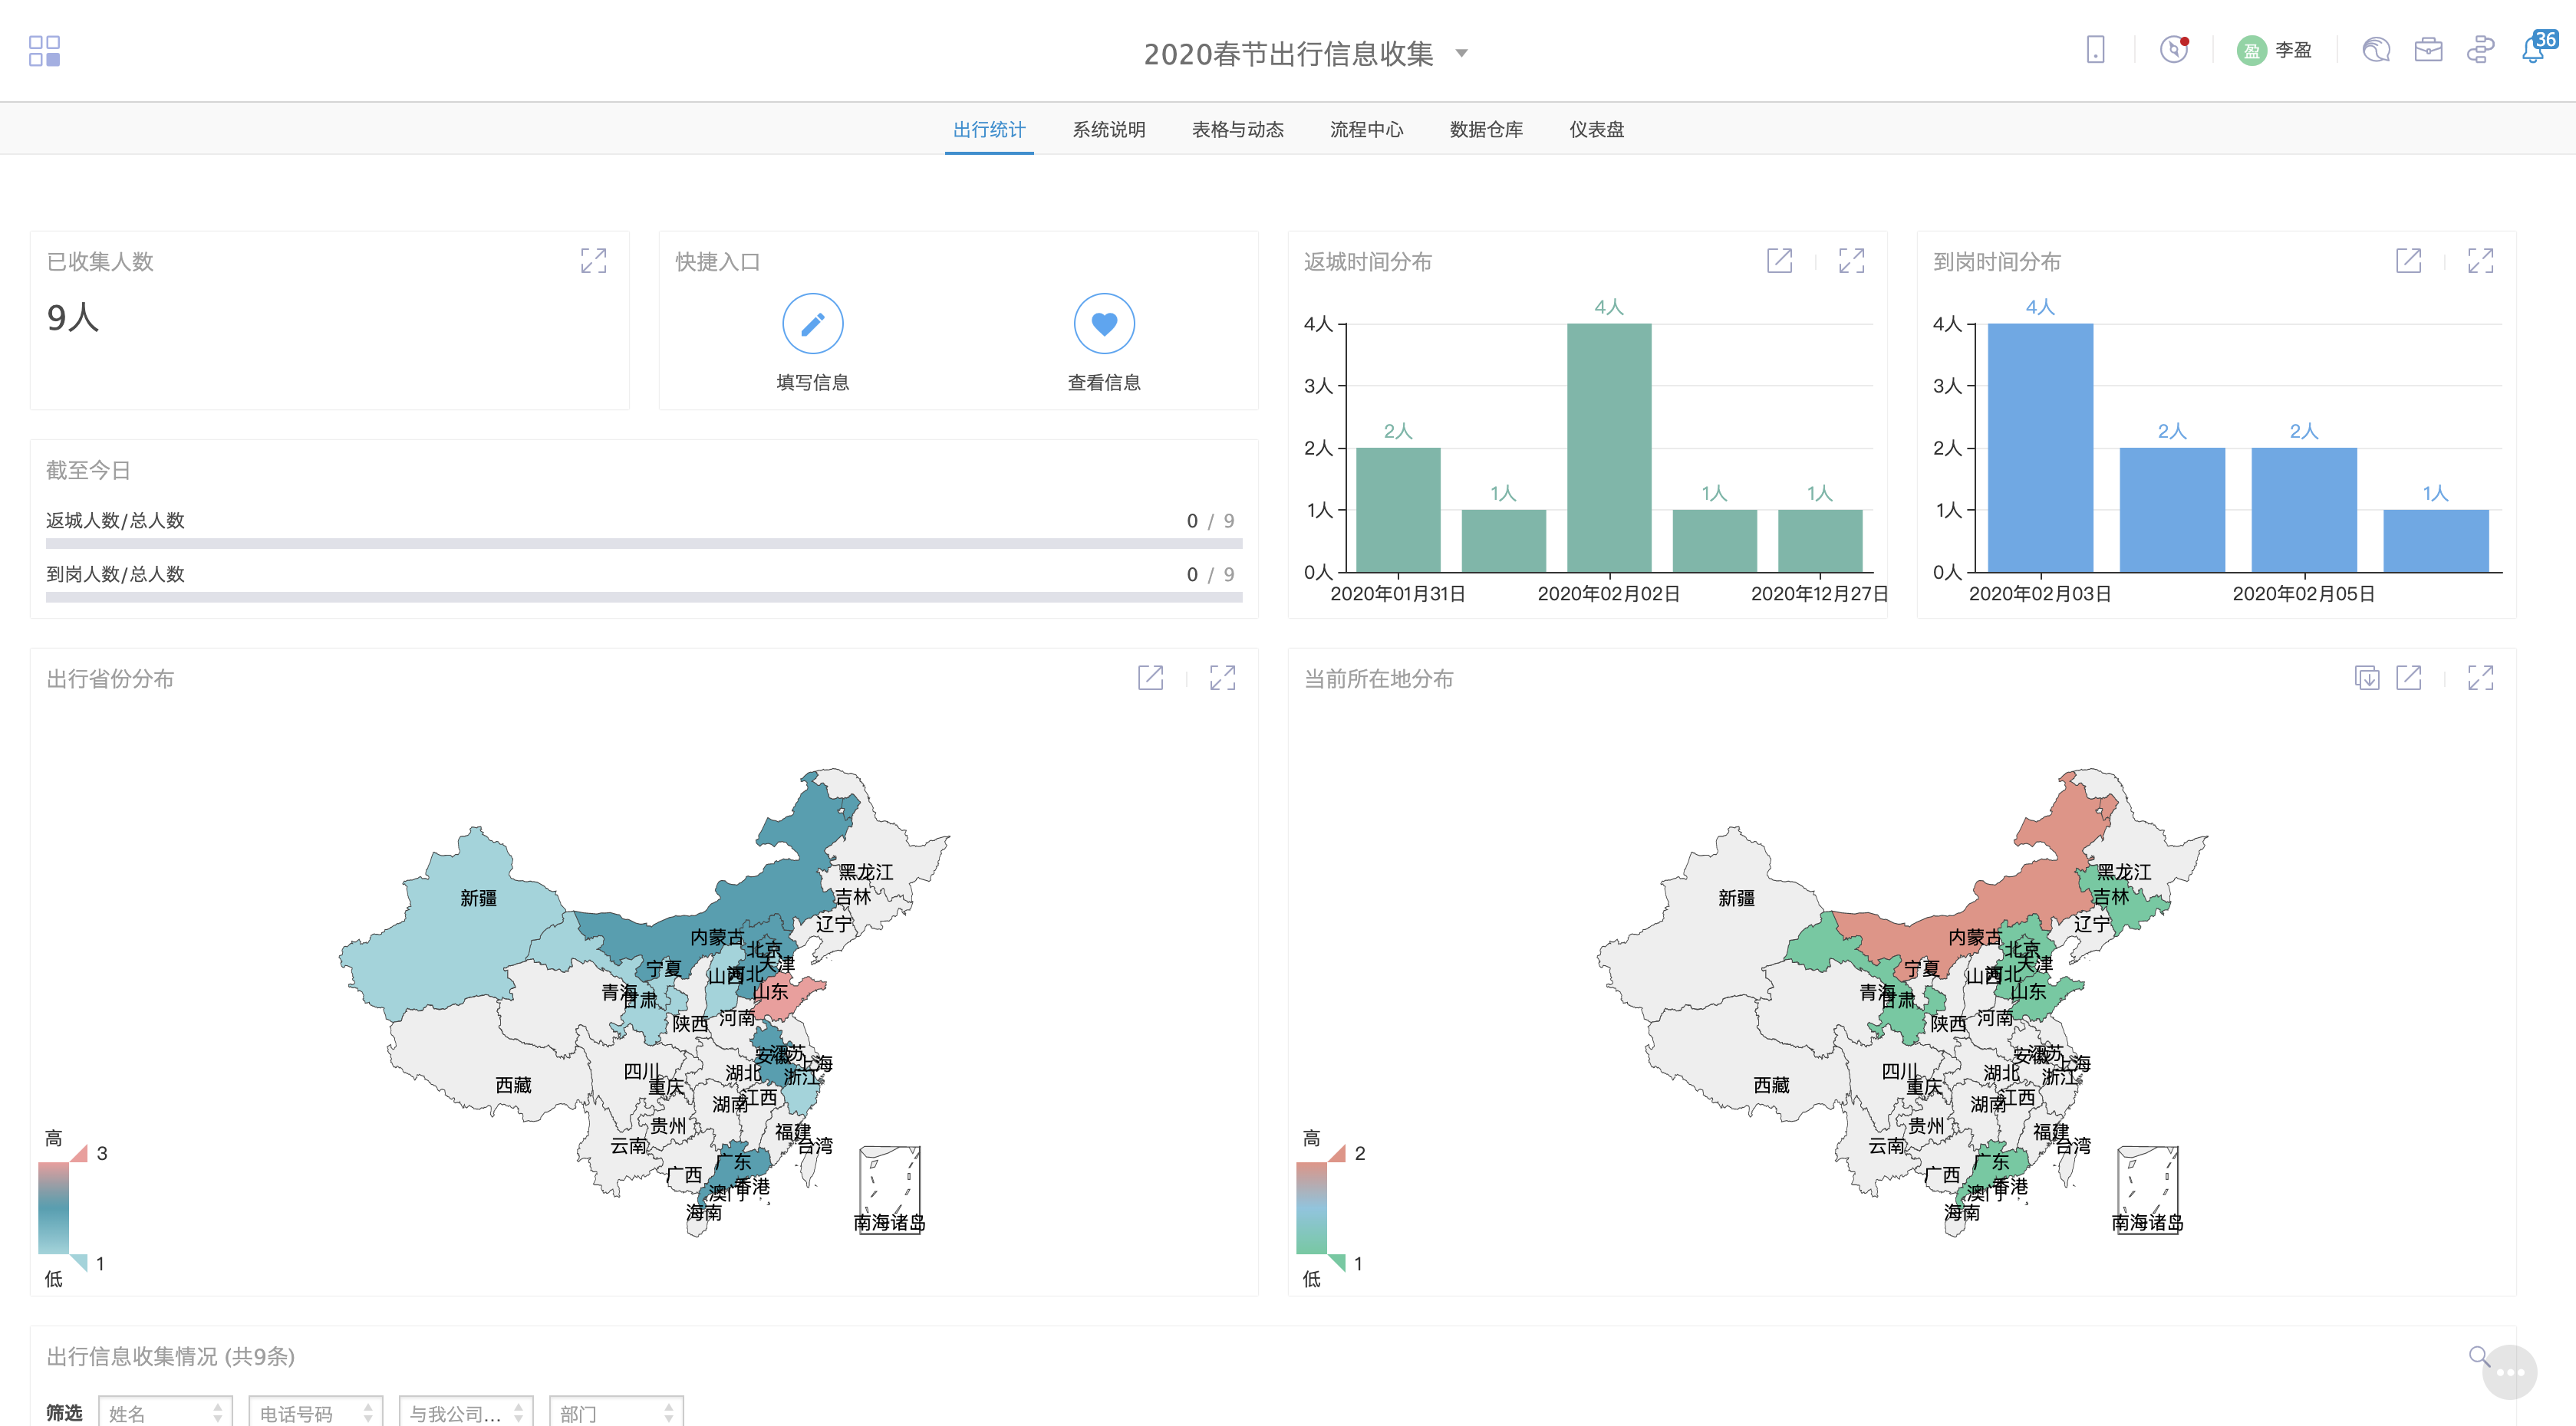Click the floating three-dots more button

2509,1372
